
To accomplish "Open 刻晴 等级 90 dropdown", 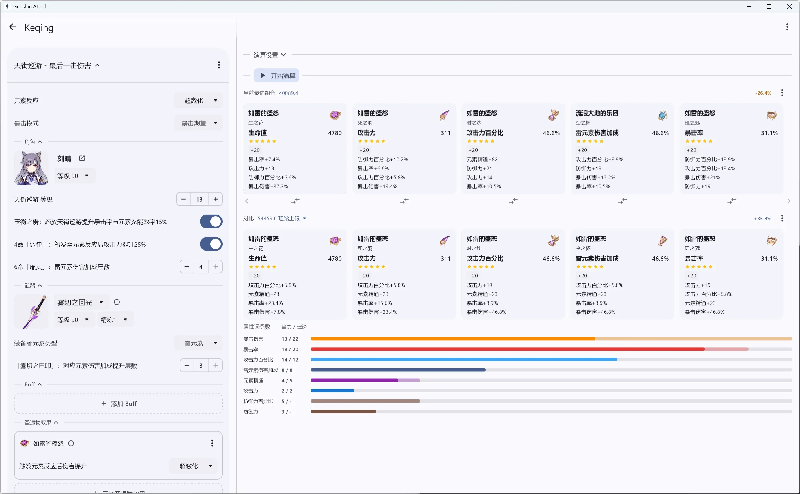I will (x=74, y=176).
